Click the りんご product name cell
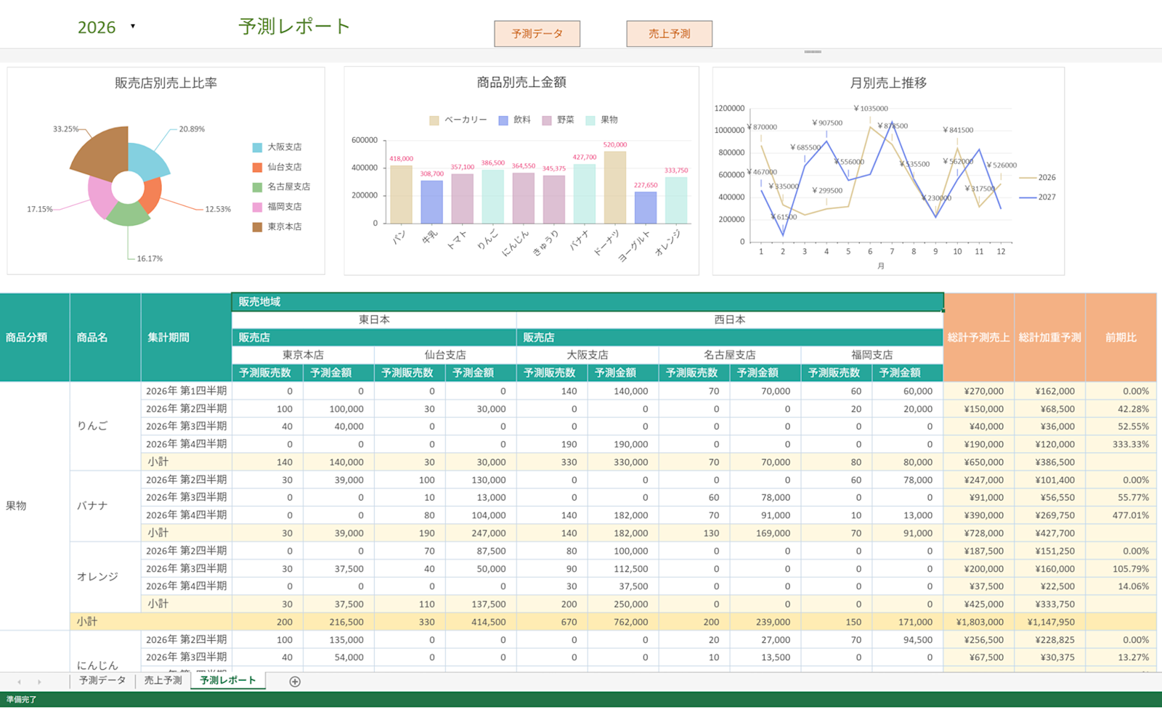Screen dimensions: 1162x709 [105, 426]
